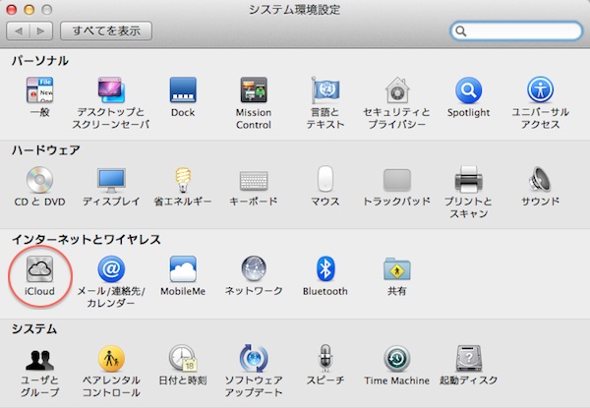Open Spotlight preferences icon
This screenshot has height=408, width=590.
pyautogui.click(x=468, y=90)
